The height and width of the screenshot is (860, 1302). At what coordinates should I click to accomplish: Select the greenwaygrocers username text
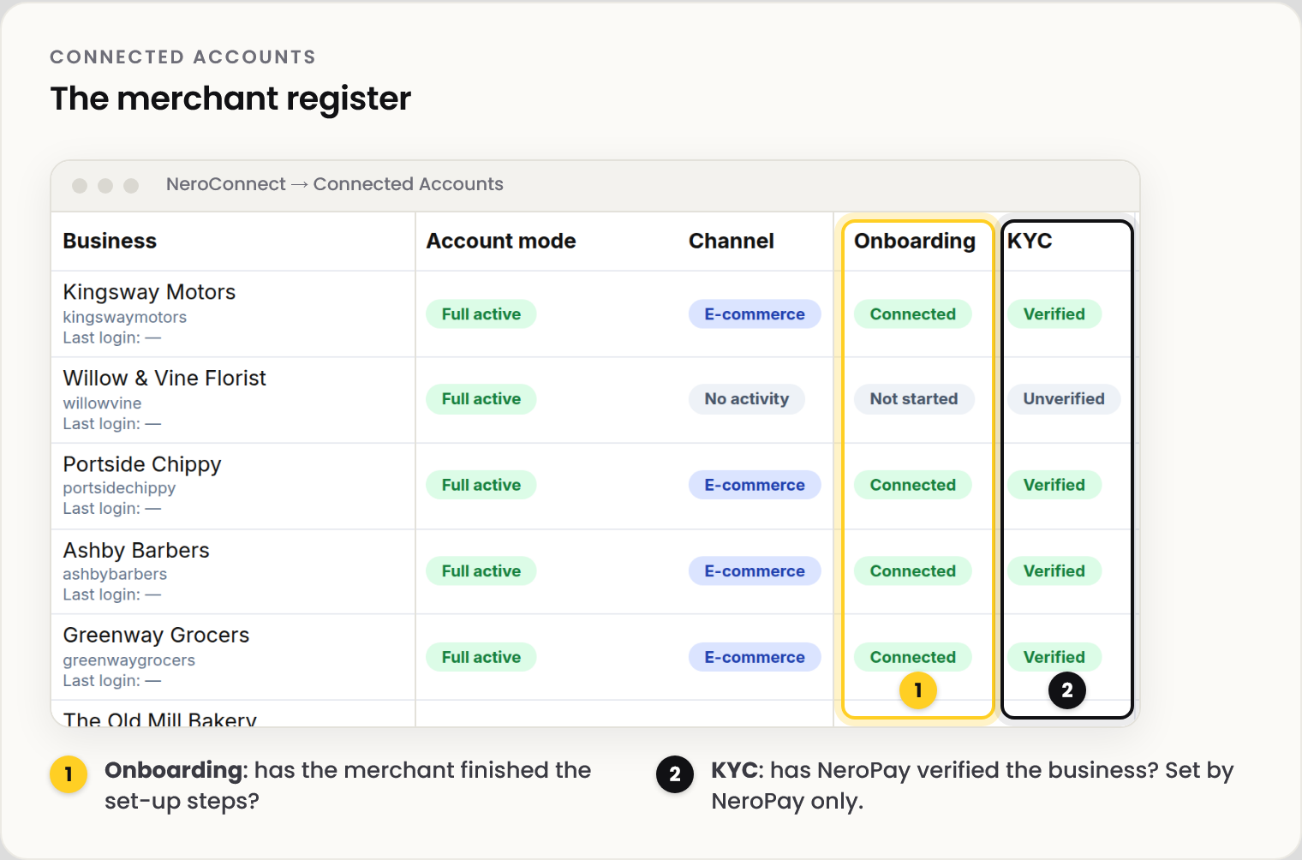128,660
